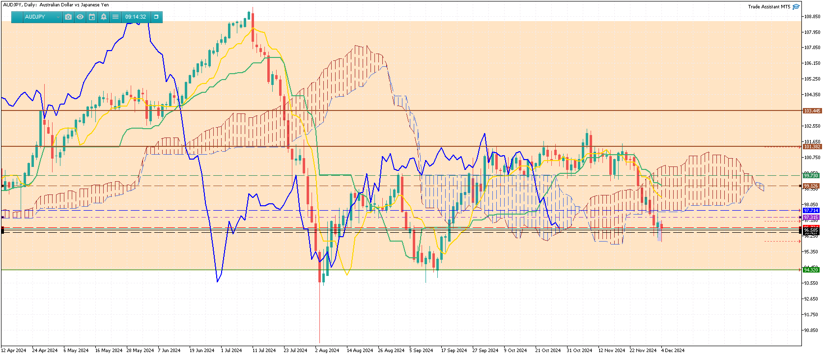825x356 pixels.
Task: Take a chart screenshot with camera icon
Action: (x=68, y=17)
